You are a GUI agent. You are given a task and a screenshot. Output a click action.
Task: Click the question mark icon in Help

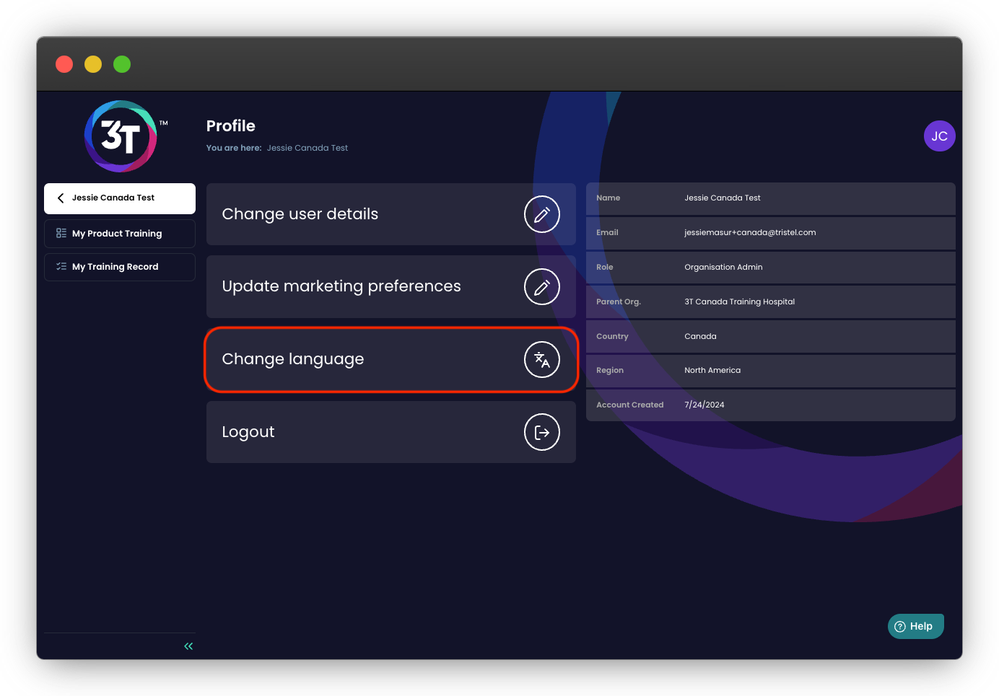(900, 627)
